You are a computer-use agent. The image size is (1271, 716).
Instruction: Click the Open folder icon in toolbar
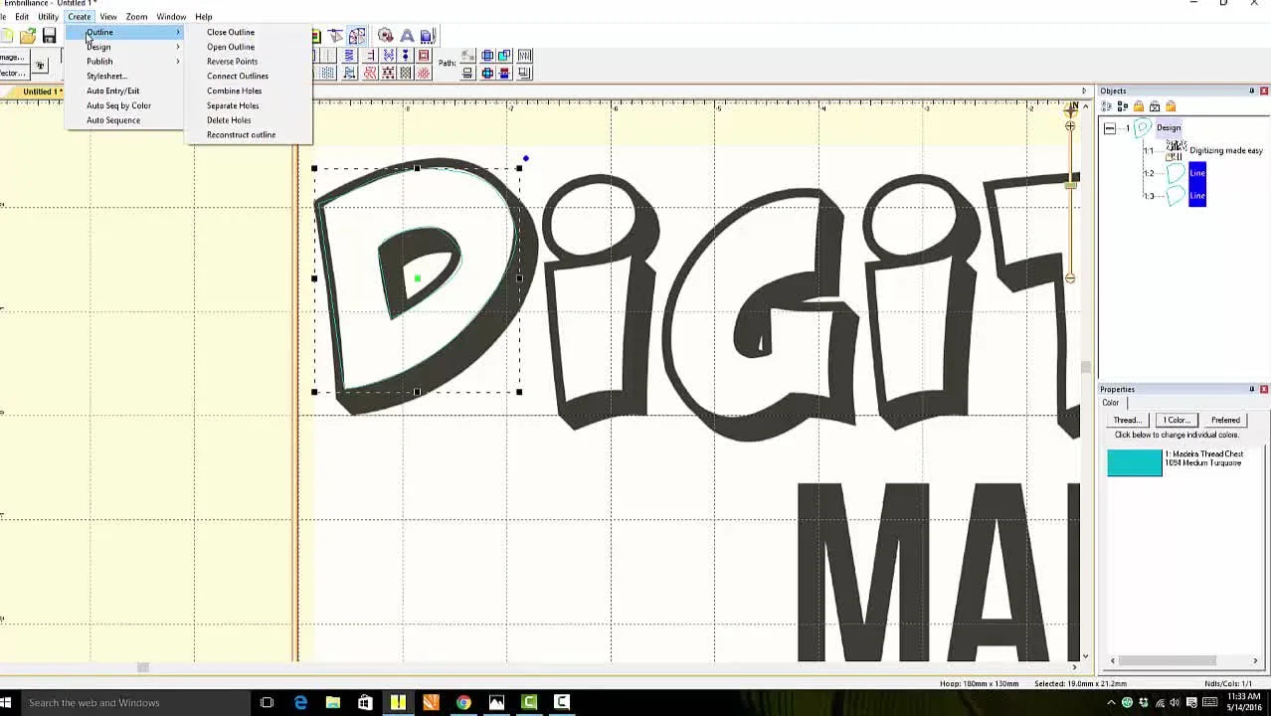tap(28, 35)
